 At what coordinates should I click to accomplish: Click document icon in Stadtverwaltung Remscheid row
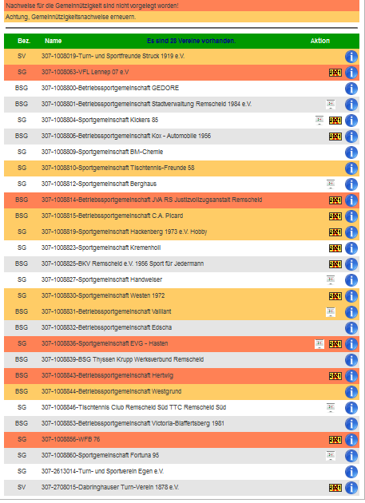[x=331, y=105]
